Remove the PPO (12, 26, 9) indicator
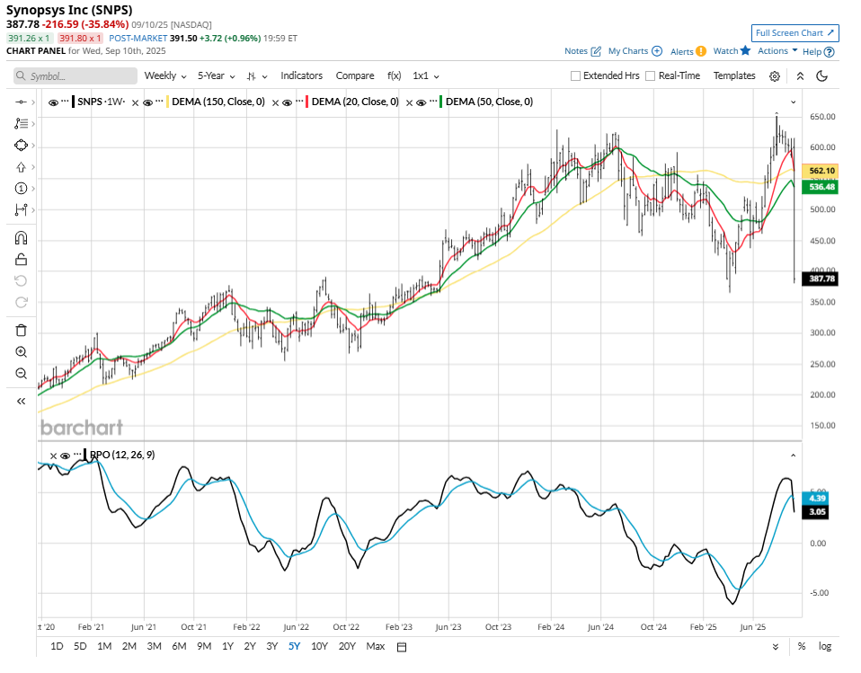 (x=53, y=456)
